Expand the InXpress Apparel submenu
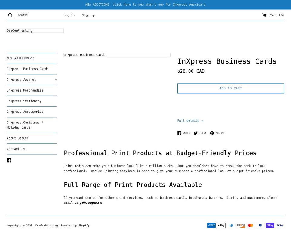 point(56,80)
